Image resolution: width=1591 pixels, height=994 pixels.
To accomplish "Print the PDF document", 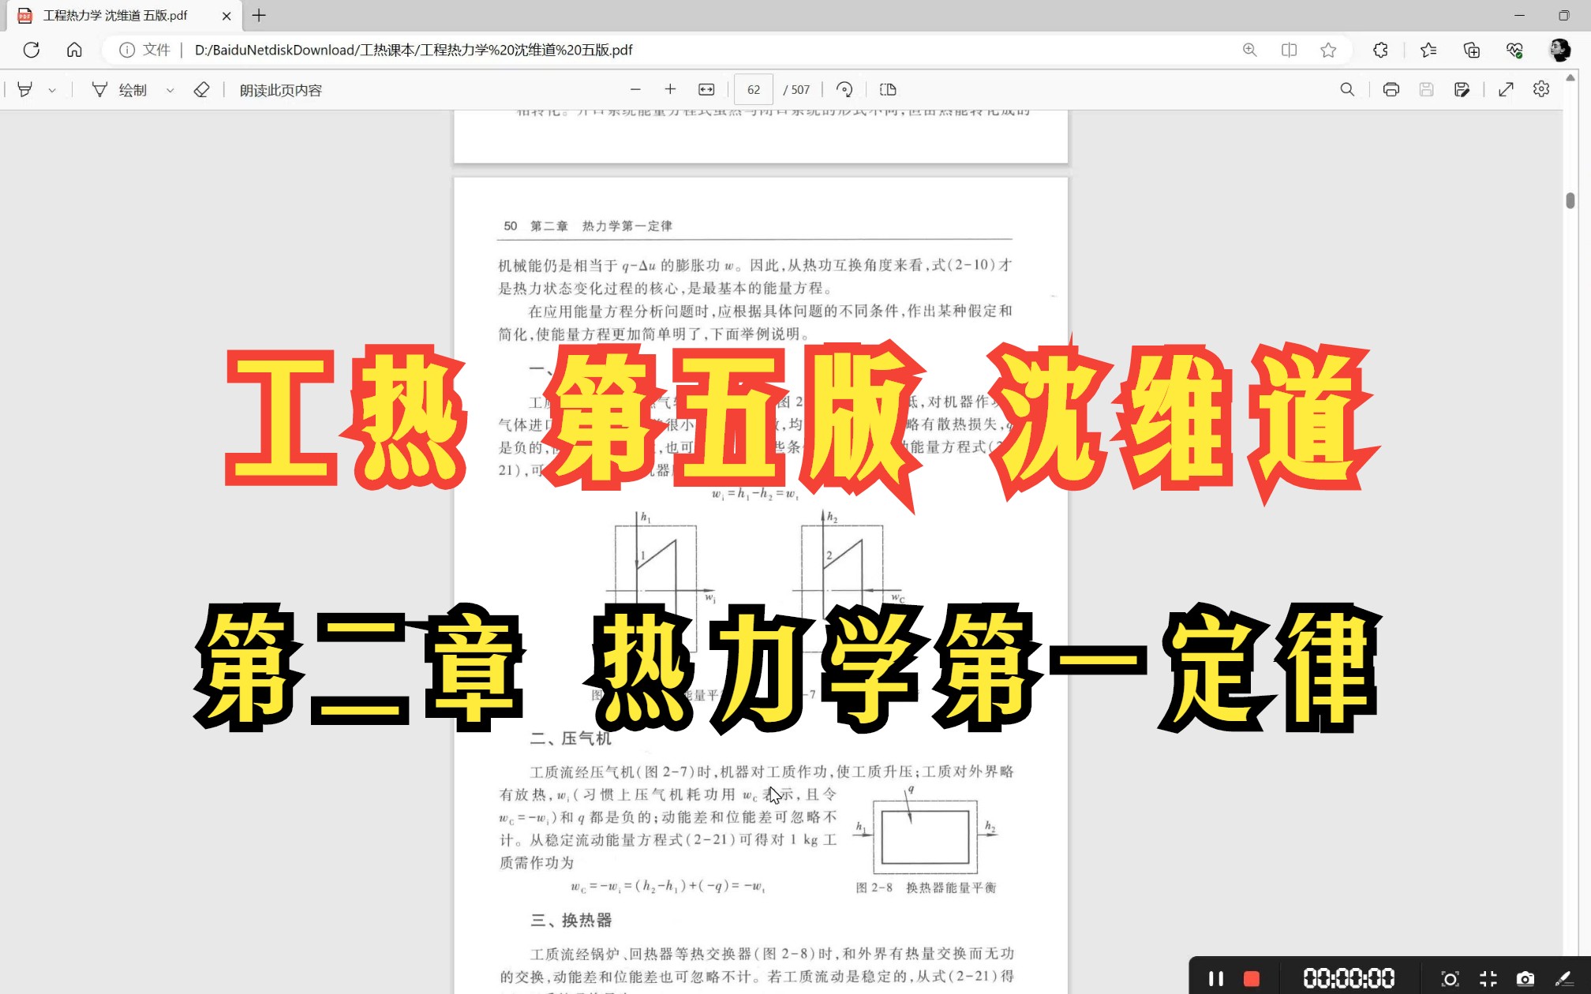I will point(1391,90).
